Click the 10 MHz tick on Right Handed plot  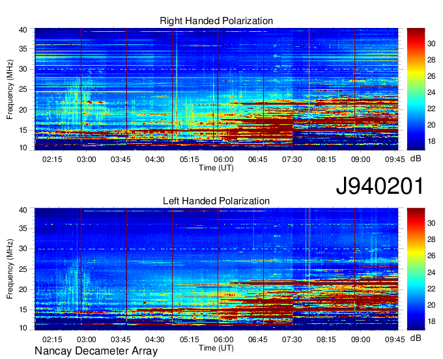(x=23, y=148)
